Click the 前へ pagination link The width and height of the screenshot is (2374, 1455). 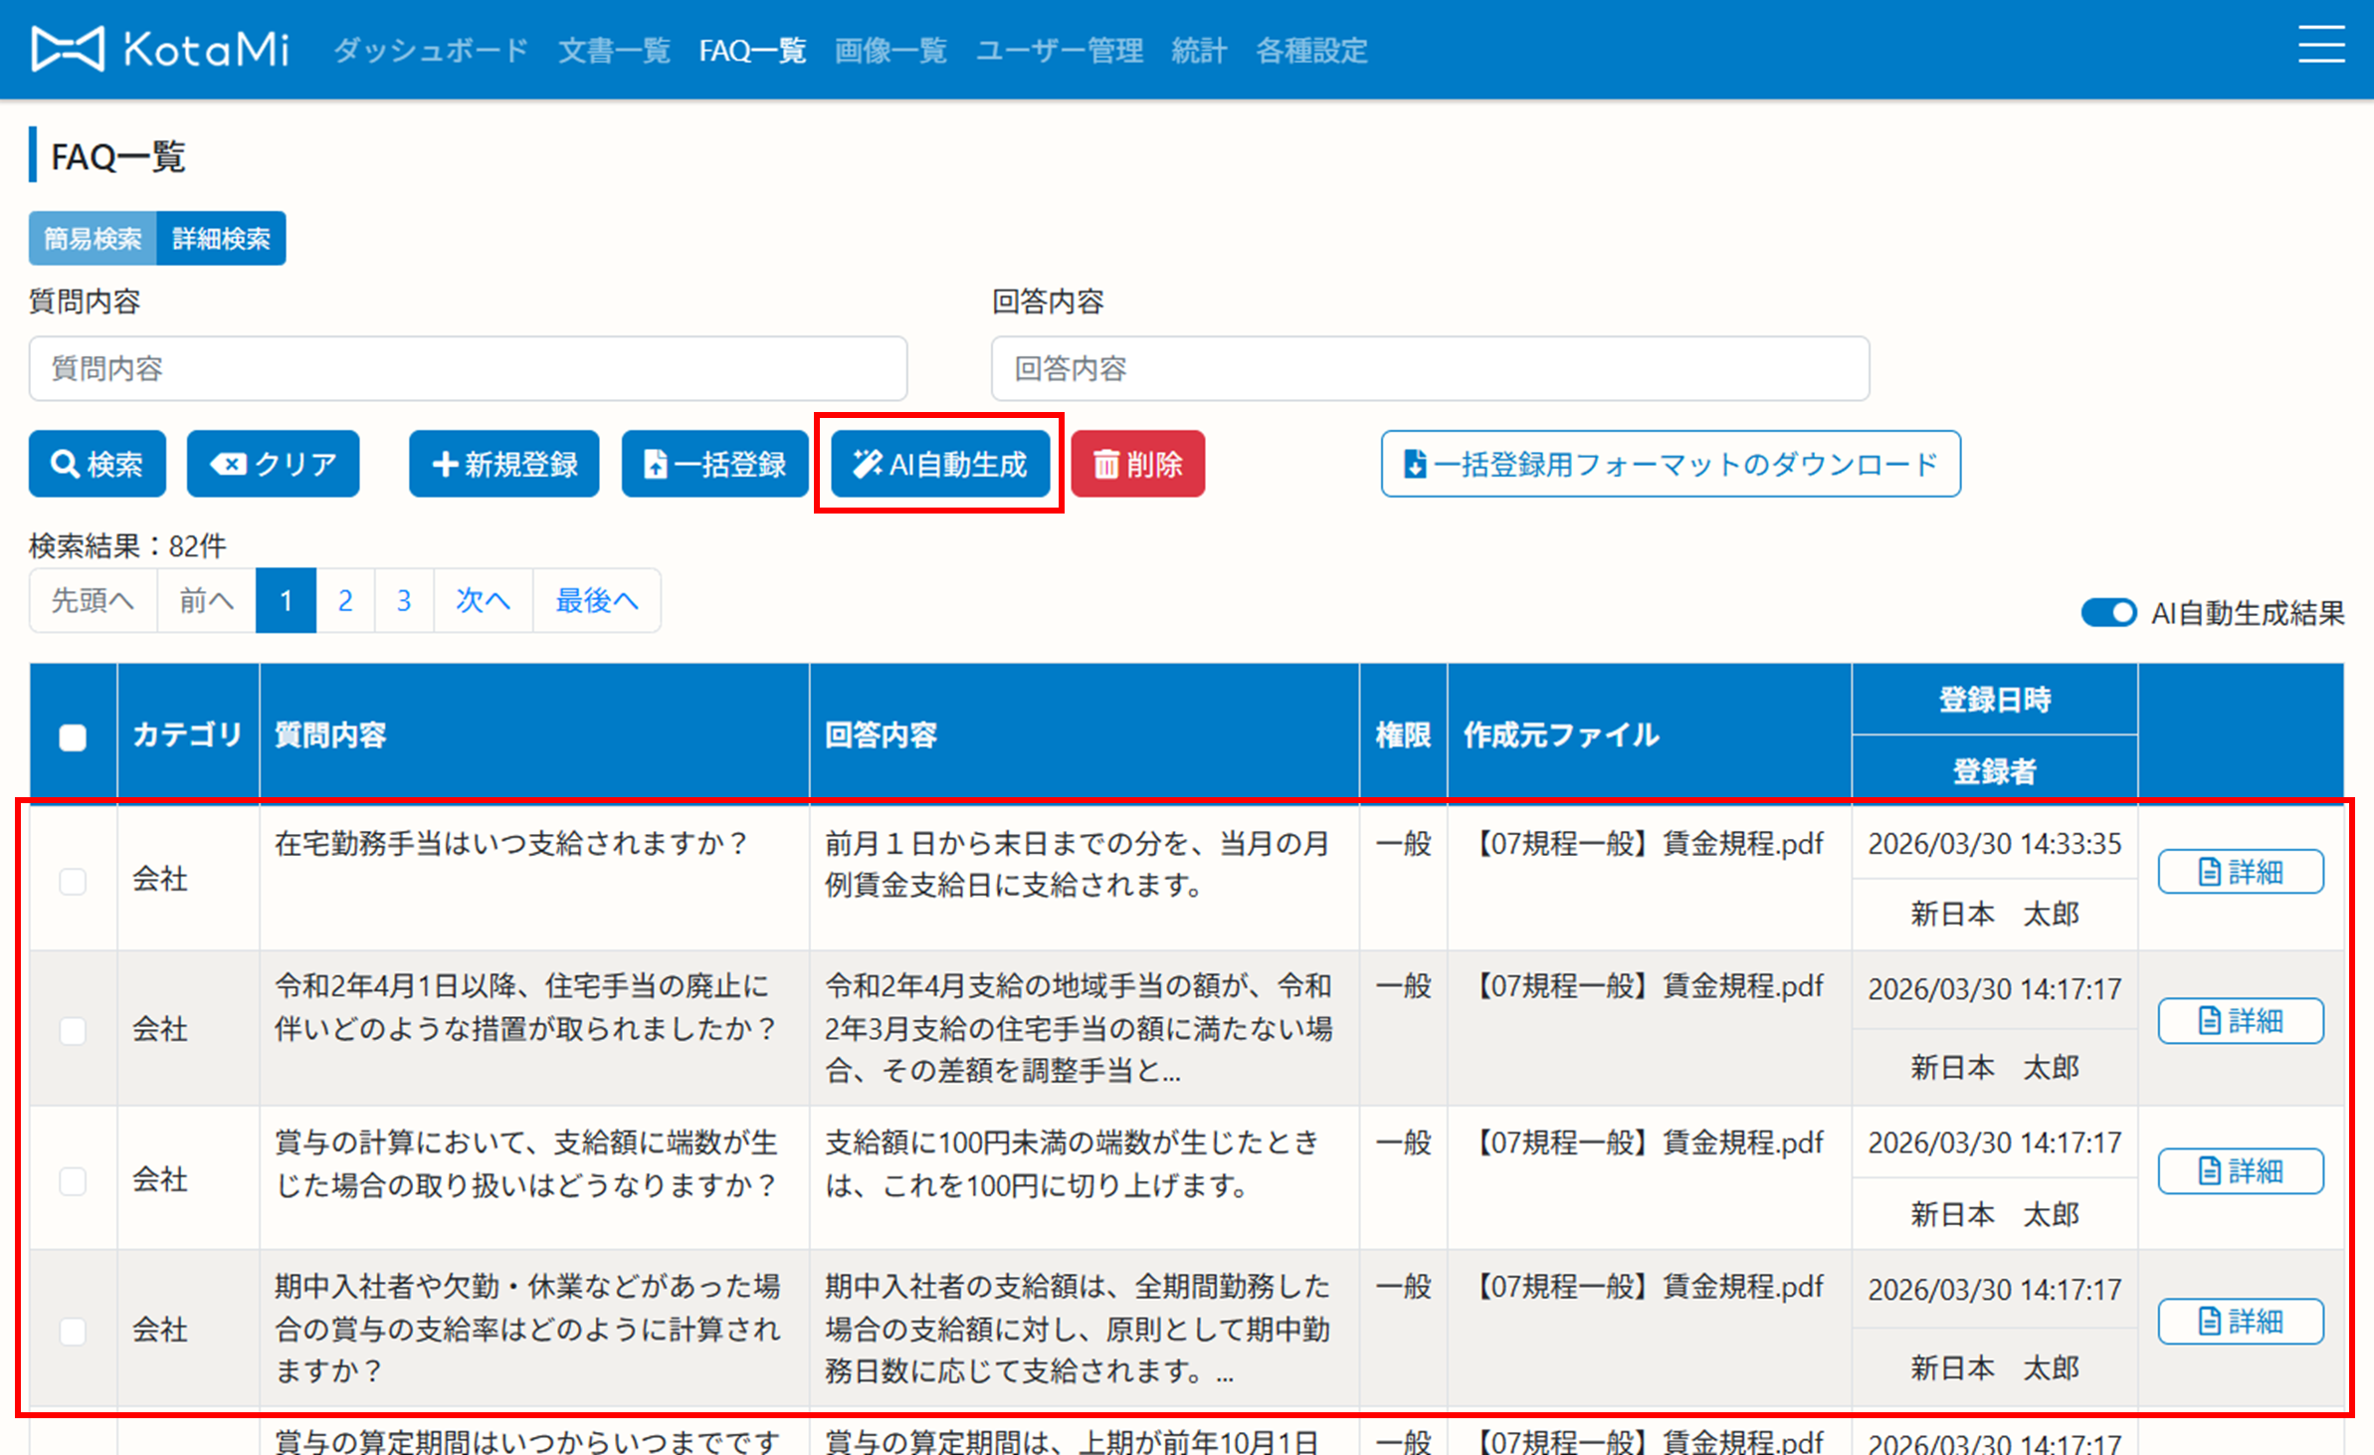[206, 600]
